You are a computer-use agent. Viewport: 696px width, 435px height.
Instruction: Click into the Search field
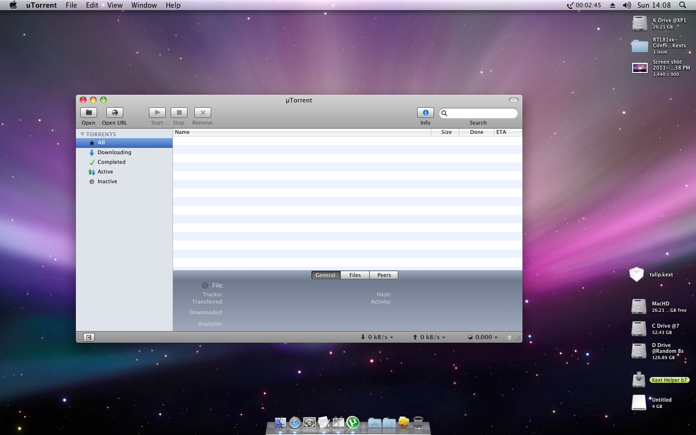click(478, 113)
